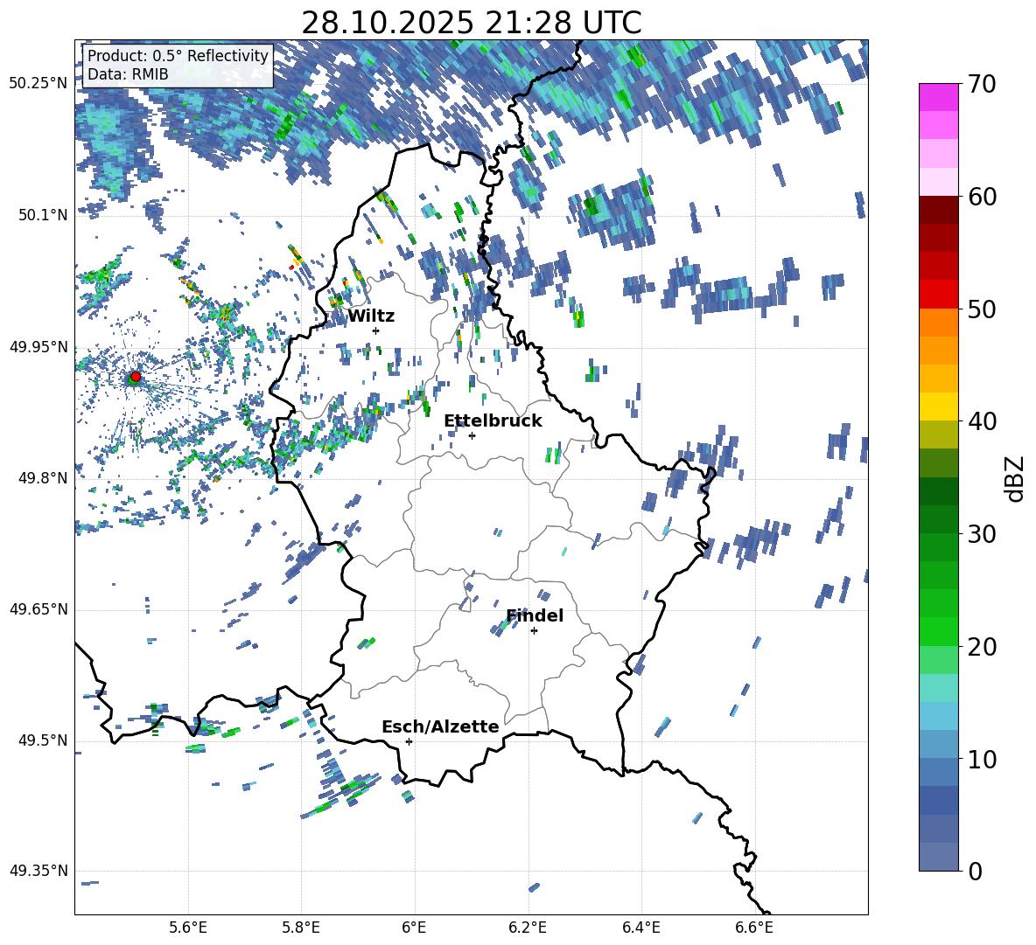
Task: Click the latitude label 50.25°N
Action: [x=38, y=84]
